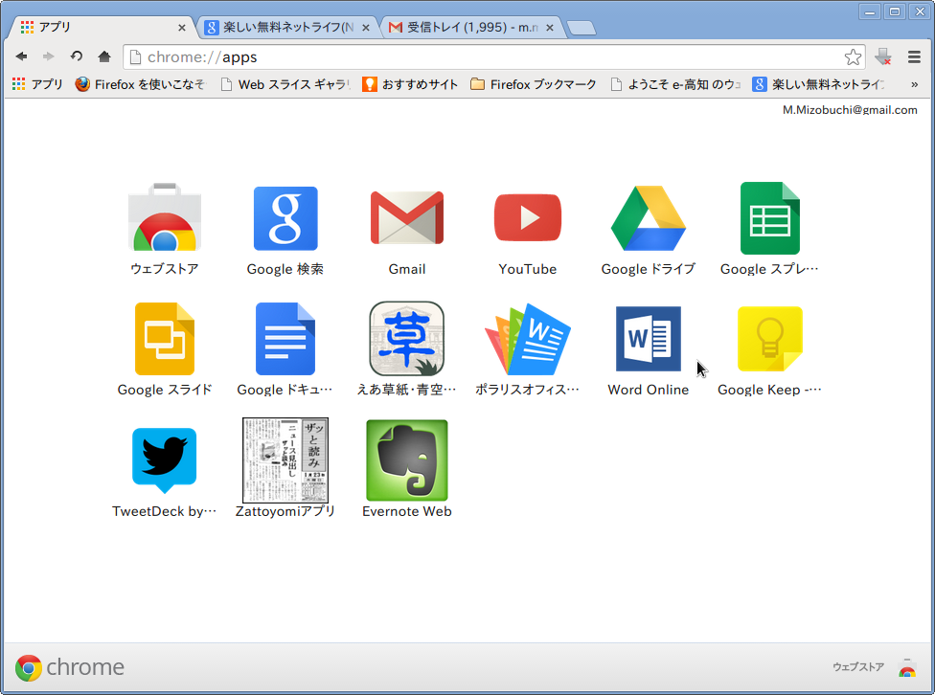Image resolution: width=935 pixels, height=695 pixels.
Task: Open a new tab with the new-tab button
Action: click(582, 28)
